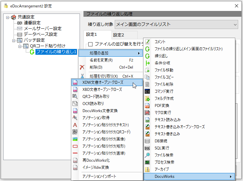Click the green icon beside 繰り返し

pyautogui.click(x=147, y=56)
